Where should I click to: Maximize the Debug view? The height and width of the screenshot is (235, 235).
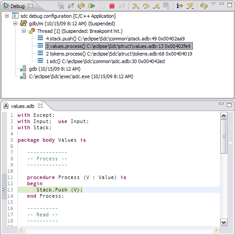pyautogui.click(x=230, y=5)
